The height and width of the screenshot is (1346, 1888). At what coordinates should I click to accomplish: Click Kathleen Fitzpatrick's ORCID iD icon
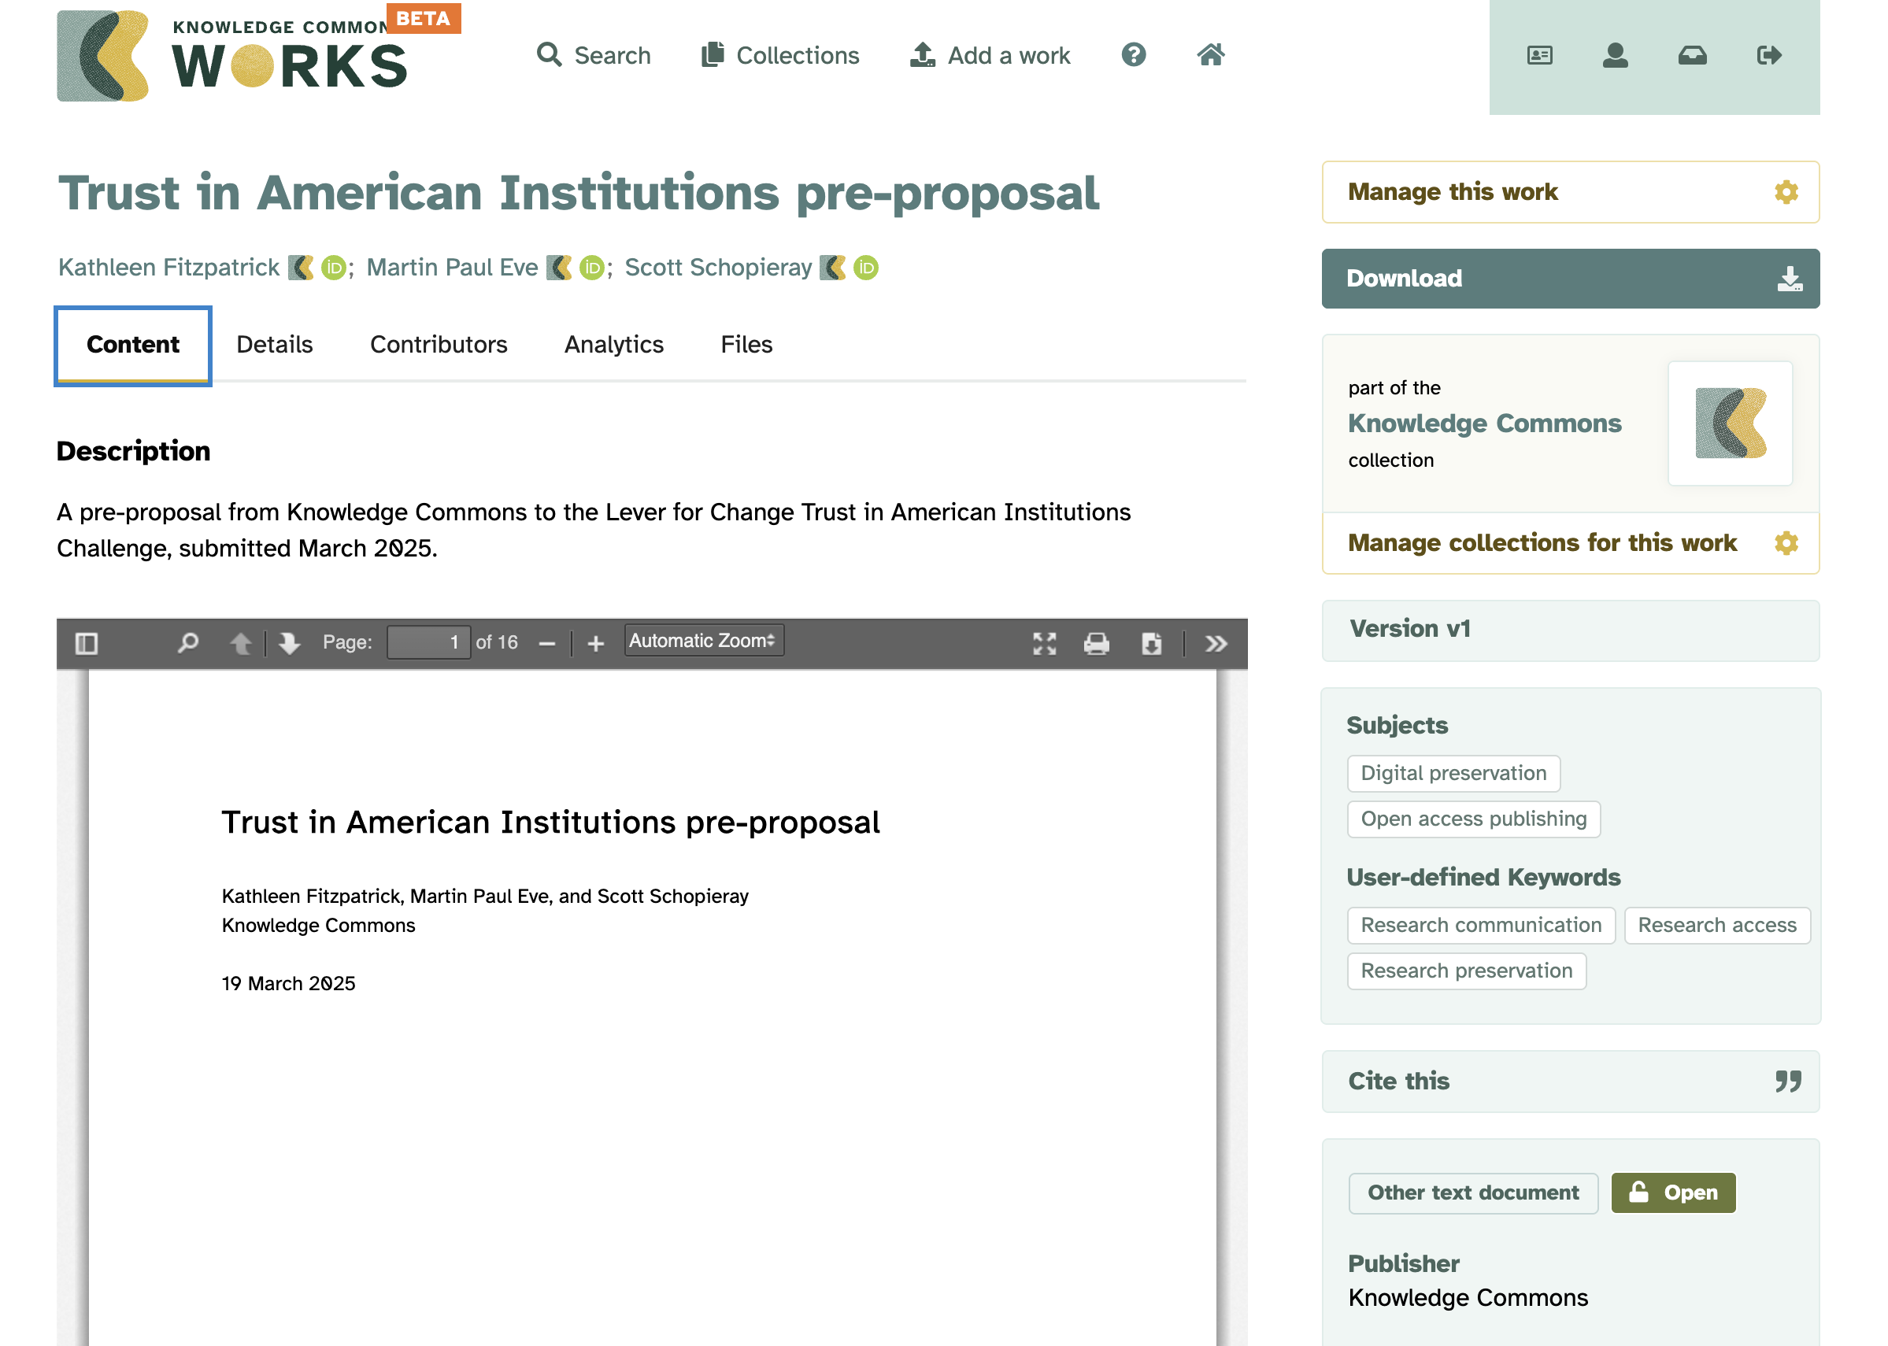(x=332, y=268)
